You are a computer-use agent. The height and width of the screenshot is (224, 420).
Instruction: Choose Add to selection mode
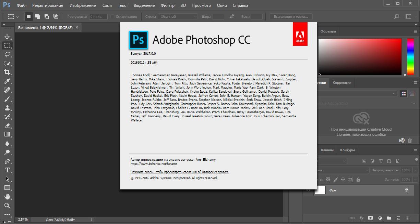coord(38,16)
